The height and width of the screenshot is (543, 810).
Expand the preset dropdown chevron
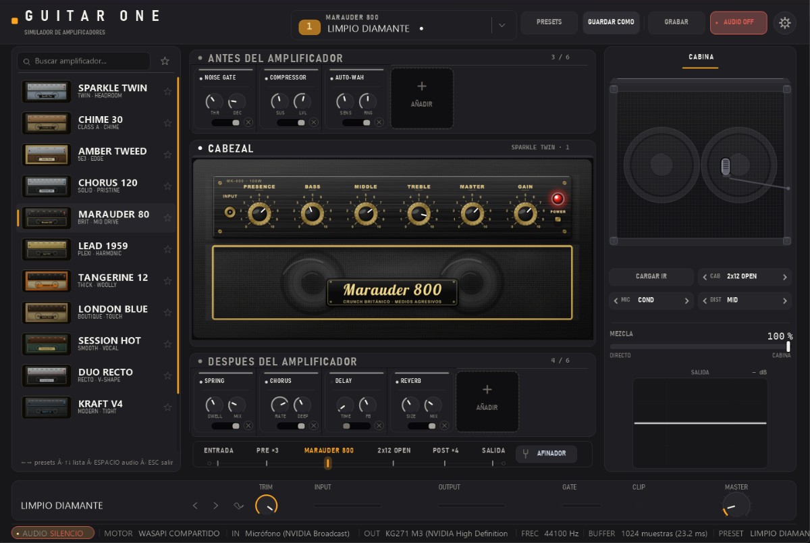pos(502,26)
